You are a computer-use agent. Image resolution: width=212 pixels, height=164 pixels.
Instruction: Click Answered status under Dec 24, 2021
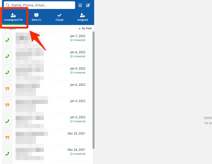79,154
